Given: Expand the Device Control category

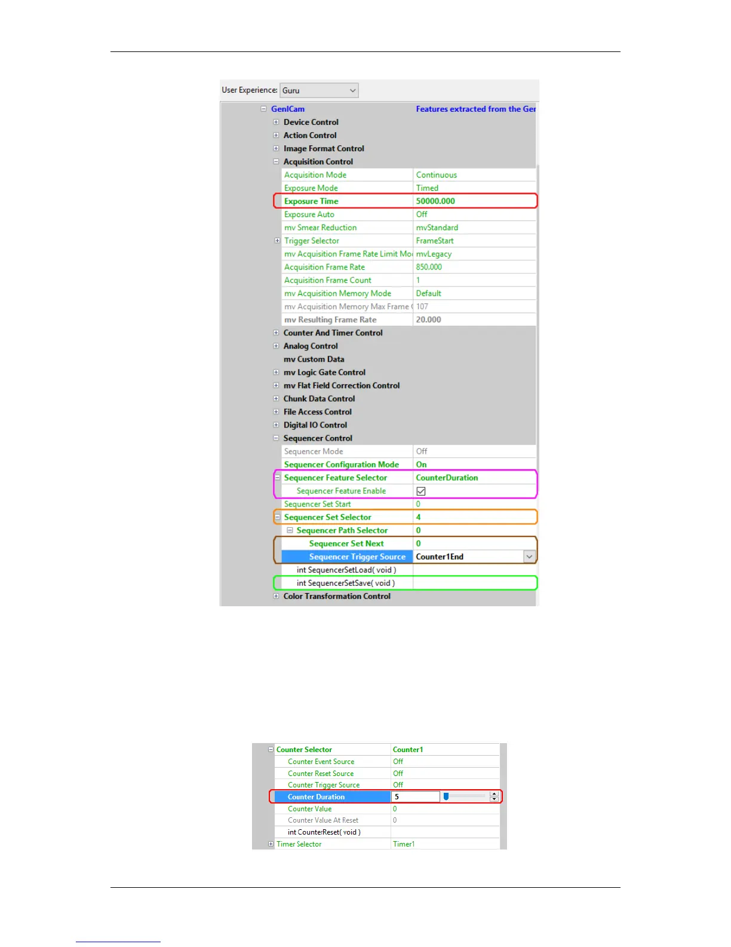Looking at the screenshot, I should pyautogui.click(x=276, y=122).
